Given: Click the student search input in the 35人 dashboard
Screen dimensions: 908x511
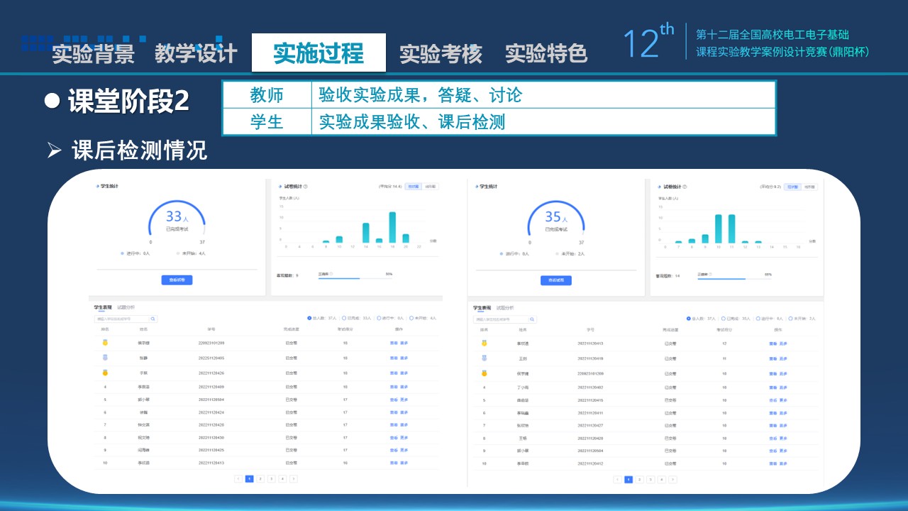Looking at the screenshot, I should 500,320.
